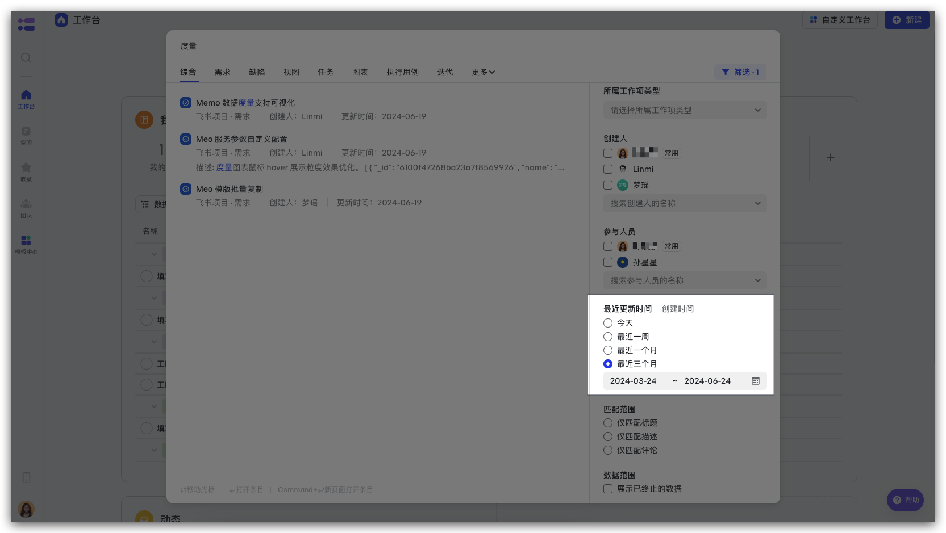Select 仅匹配评论 radio button
The width and height of the screenshot is (946, 533).
(x=608, y=450)
